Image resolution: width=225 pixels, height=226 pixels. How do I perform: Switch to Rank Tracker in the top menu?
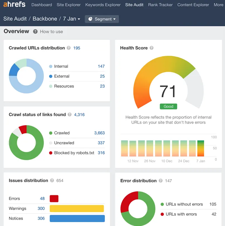click(160, 5)
